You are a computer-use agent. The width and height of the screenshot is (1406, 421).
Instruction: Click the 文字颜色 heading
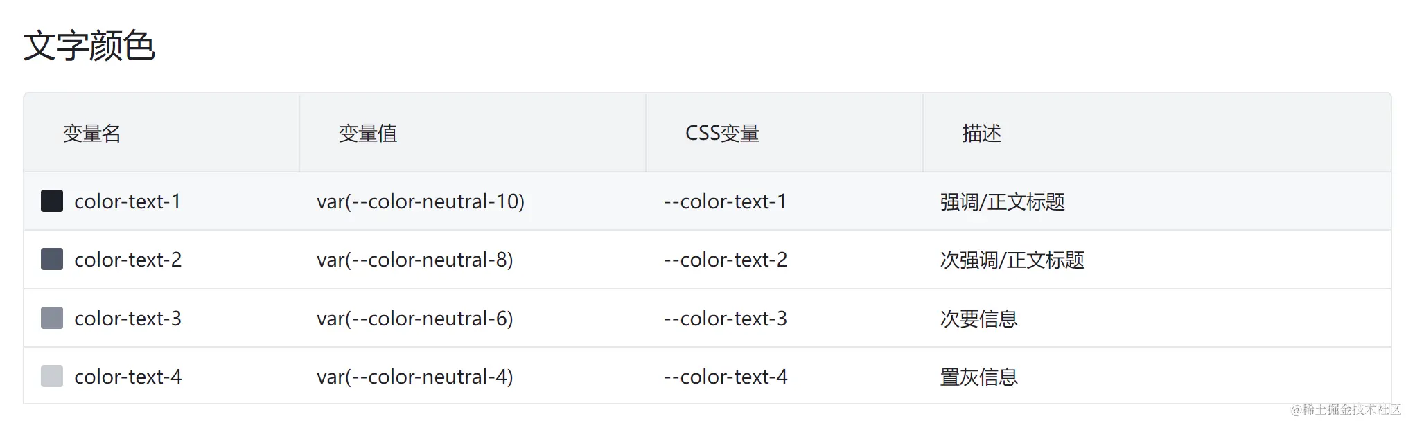pos(89,46)
